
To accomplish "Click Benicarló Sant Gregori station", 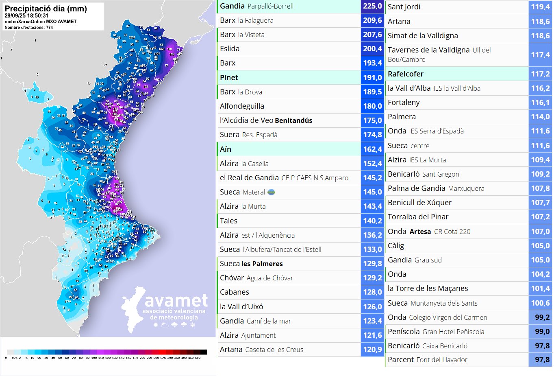I will [468, 174].
